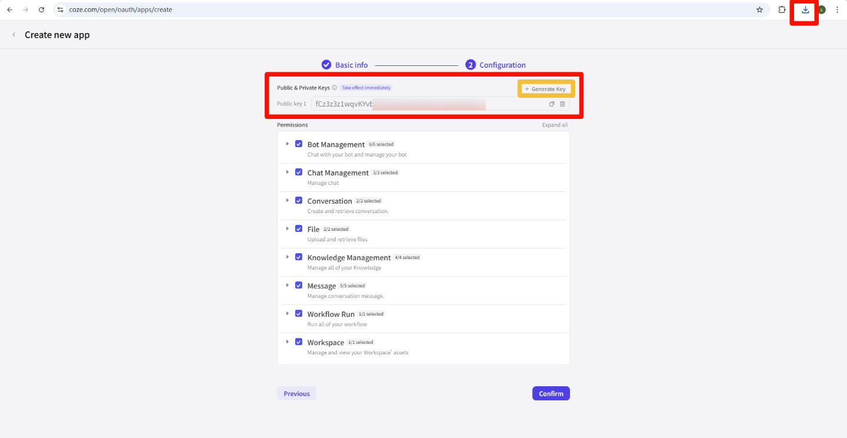Viewport: 847px width, 438px height.
Task: Uncheck the Bot Management permission
Action: 299,143
